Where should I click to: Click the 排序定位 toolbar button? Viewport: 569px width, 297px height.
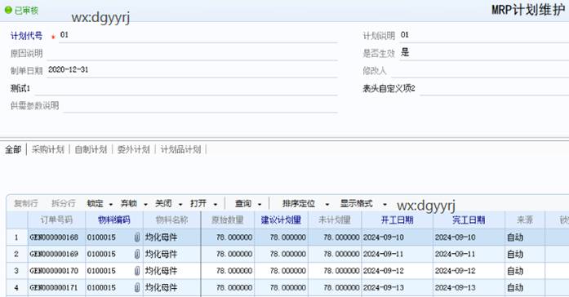(299, 203)
